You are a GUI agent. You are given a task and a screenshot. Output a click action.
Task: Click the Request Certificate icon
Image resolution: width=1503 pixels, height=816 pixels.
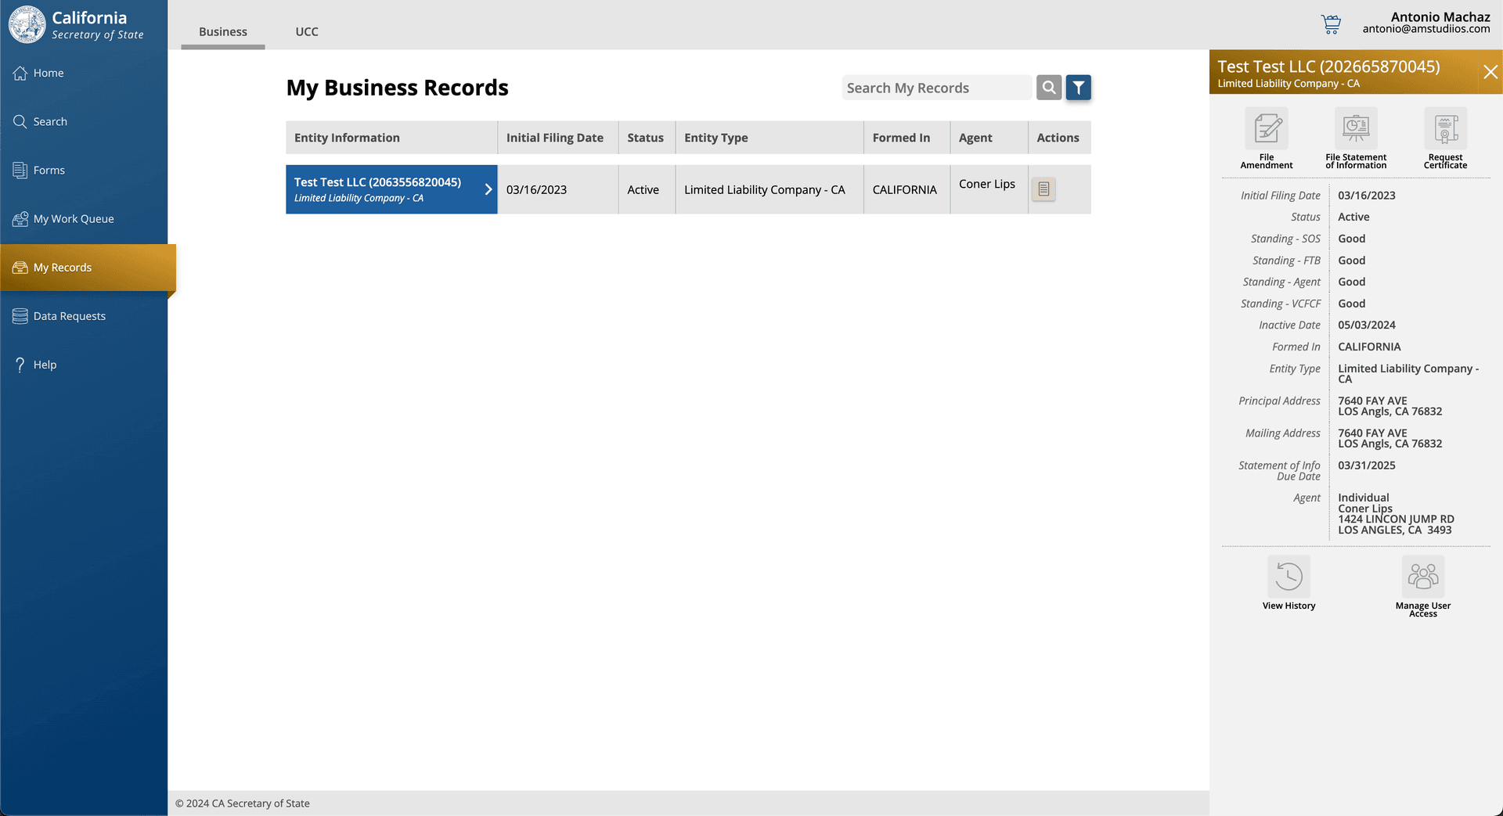click(x=1445, y=129)
